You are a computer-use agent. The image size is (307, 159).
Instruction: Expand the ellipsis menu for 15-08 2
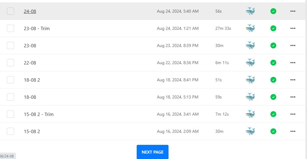pyautogui.click(x=293, y=131)
